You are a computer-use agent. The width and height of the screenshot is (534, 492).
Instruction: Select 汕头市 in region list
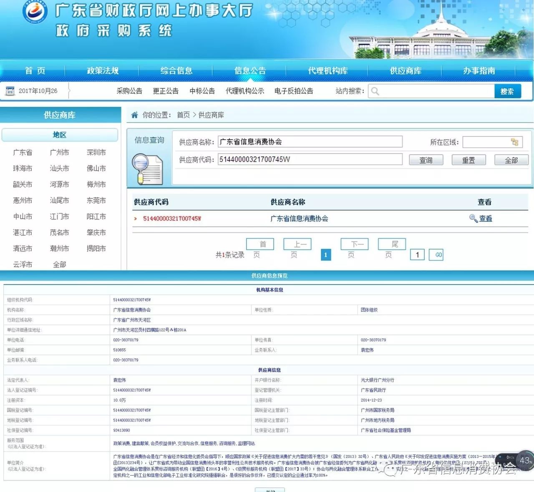tap(60, 169)
